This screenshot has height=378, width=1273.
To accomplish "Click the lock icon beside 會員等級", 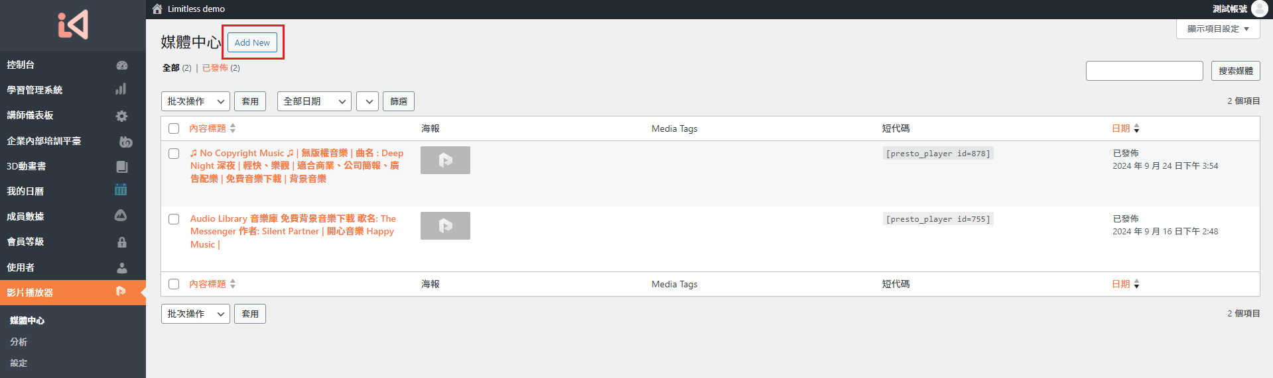I will point(122,242).
